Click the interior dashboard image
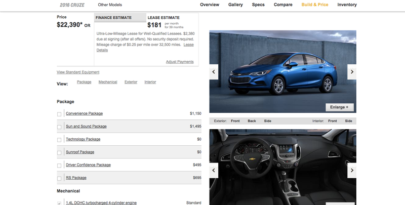 click(x=282, y=167)
